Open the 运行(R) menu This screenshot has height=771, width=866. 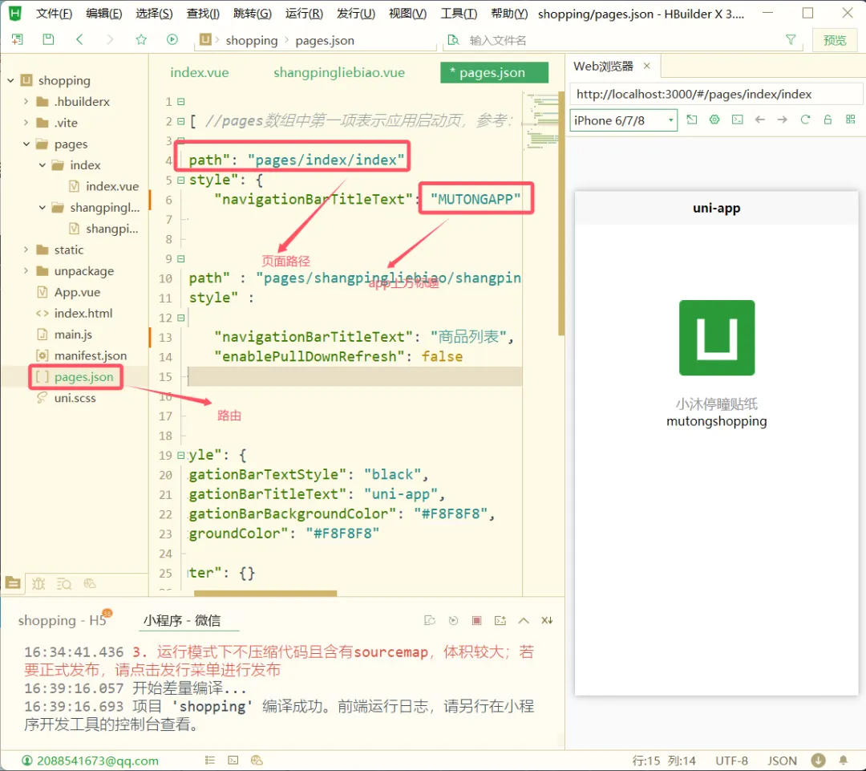[x=304, y=14]
